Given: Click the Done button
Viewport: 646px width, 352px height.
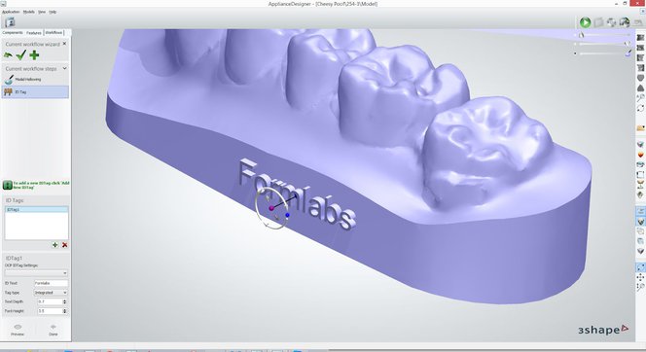Looking at the screenshot, I should coord(54,330).
